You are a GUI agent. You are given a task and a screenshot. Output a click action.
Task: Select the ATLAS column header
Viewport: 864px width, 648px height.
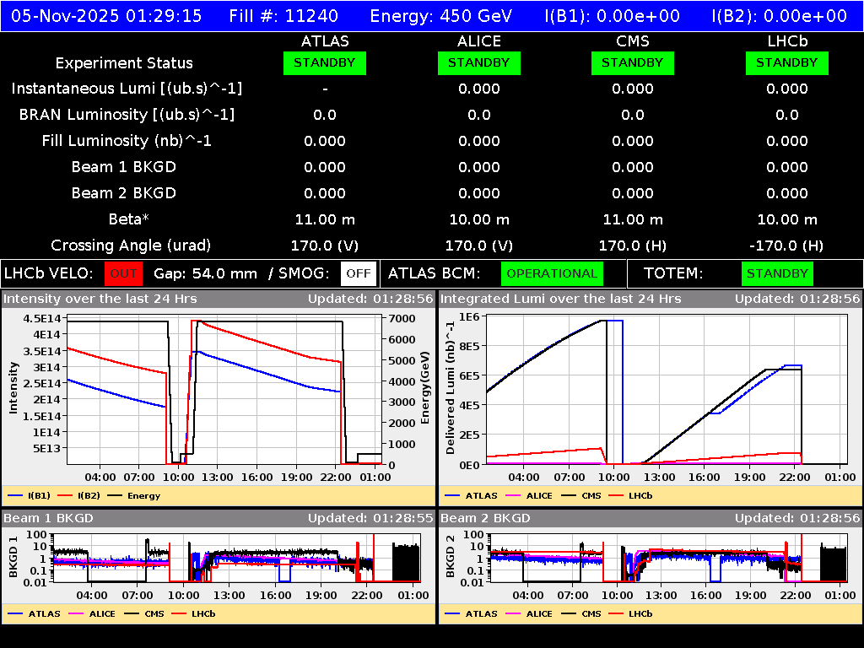pyautogui.click(x=325, y=40)
